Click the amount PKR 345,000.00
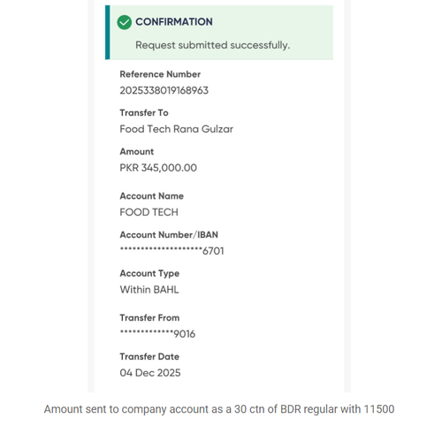The height and width of the screenshot is (426, 442). (x=158, y=168)
